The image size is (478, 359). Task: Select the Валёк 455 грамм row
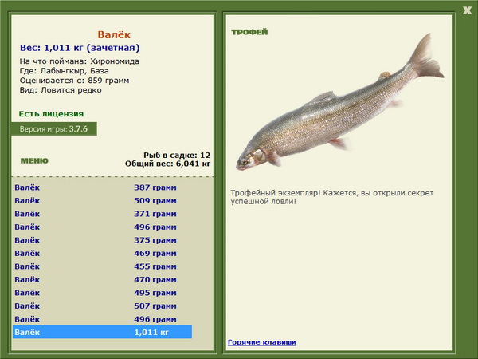coord(103,266)
